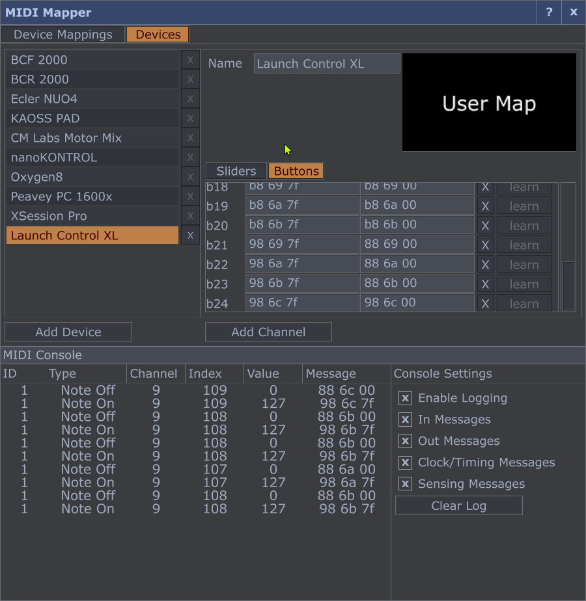Click the buttons list scrollbar handle
The image size is (586, 601).
(568, 286)
